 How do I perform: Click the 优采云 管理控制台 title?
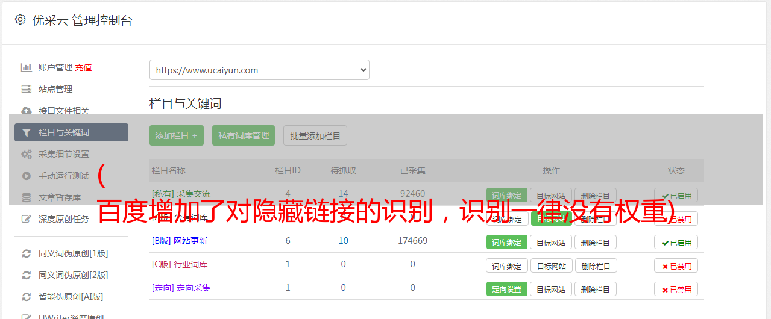click(82, 20)
